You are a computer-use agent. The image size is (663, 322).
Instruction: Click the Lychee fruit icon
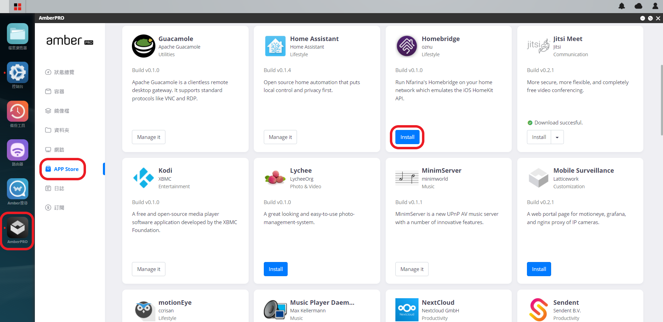pos(275,178)
